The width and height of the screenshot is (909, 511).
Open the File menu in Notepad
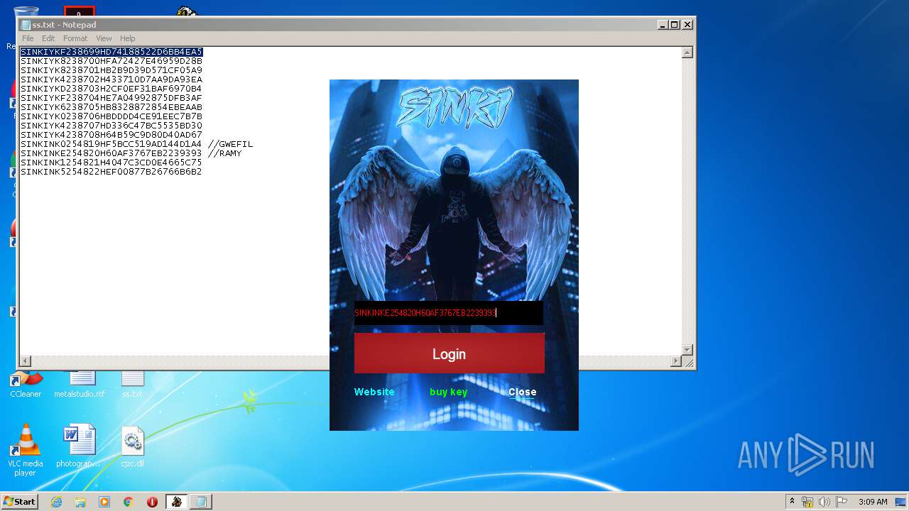click(x=28, y=38)
